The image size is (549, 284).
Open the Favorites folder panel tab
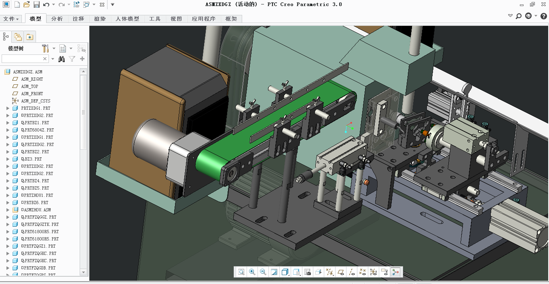[x=30, y=37]
